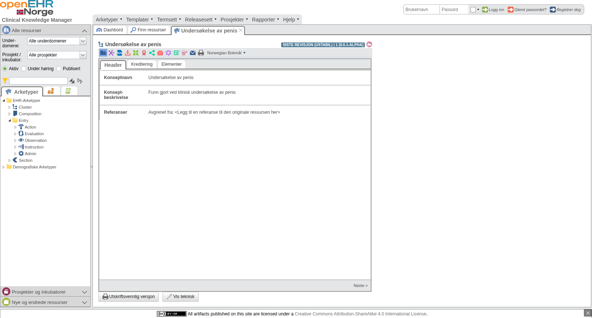
Task: Open the Norwegian Bokmål language dropdown
Action: pos(226,53)
